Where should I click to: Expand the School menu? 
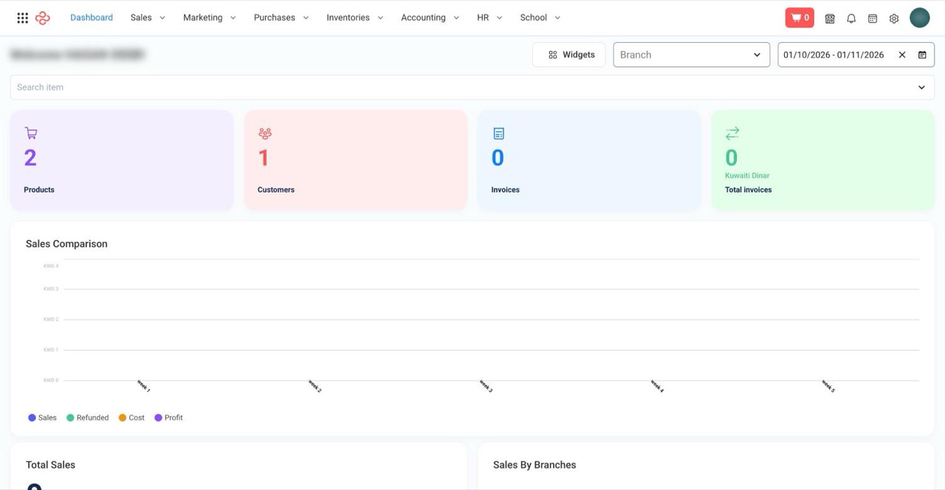[540, 18]
